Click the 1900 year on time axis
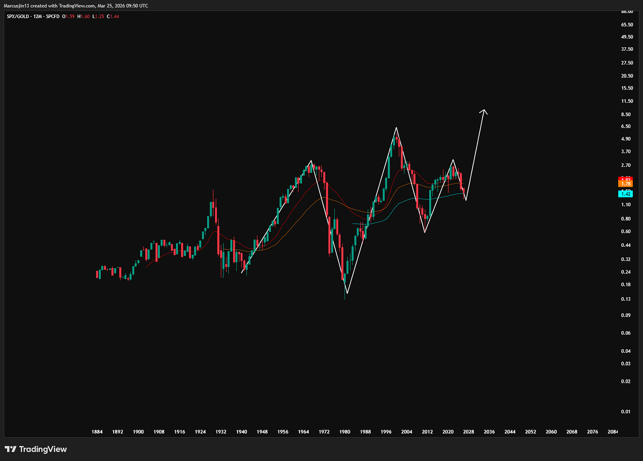The image size is (643, 461). click(138, 432)
